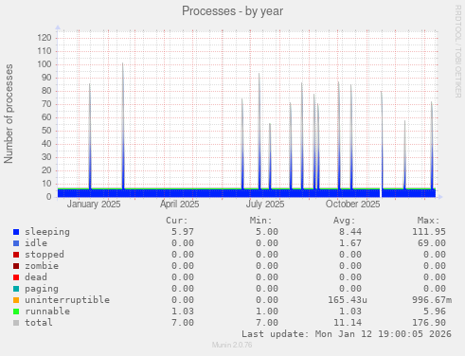Click the 'sleeping' legend label

click(x=47, y=232)
